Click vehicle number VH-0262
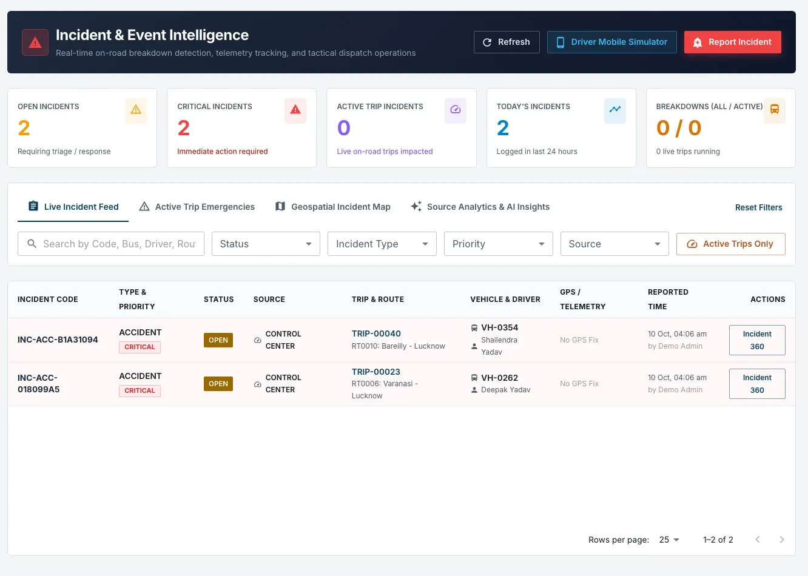Image resolution: width=808 pixels, height=576 pixels. (500, 378)
